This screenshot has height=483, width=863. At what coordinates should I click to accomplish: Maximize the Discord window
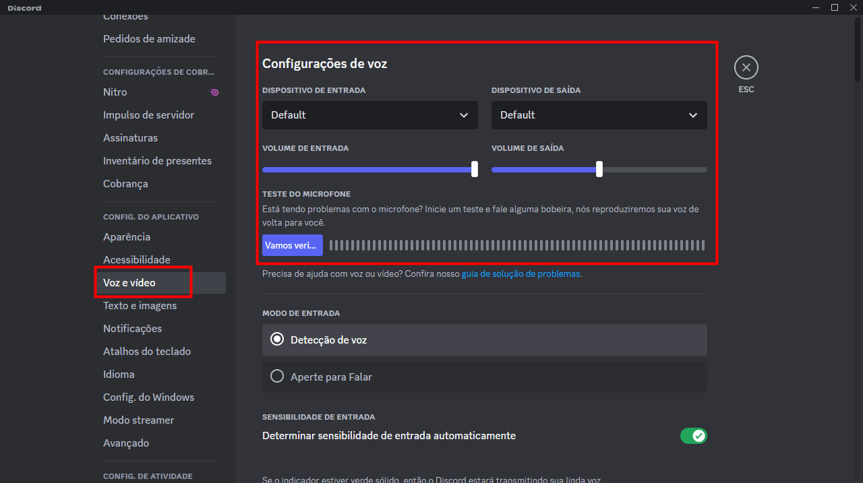(835, 7)
